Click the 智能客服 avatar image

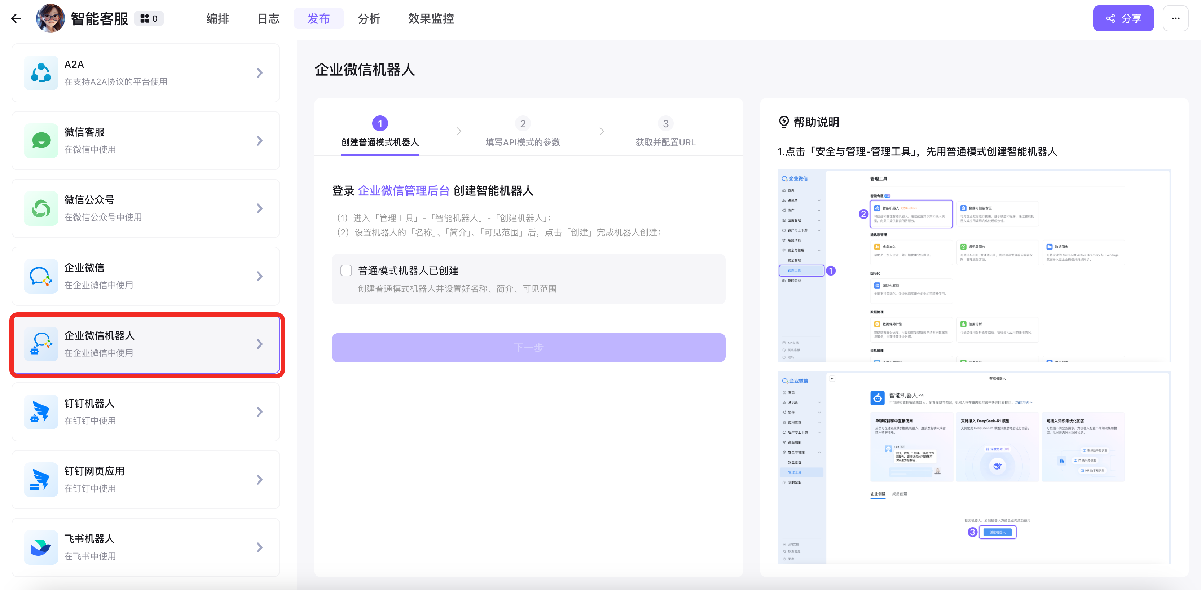point(50,19)
